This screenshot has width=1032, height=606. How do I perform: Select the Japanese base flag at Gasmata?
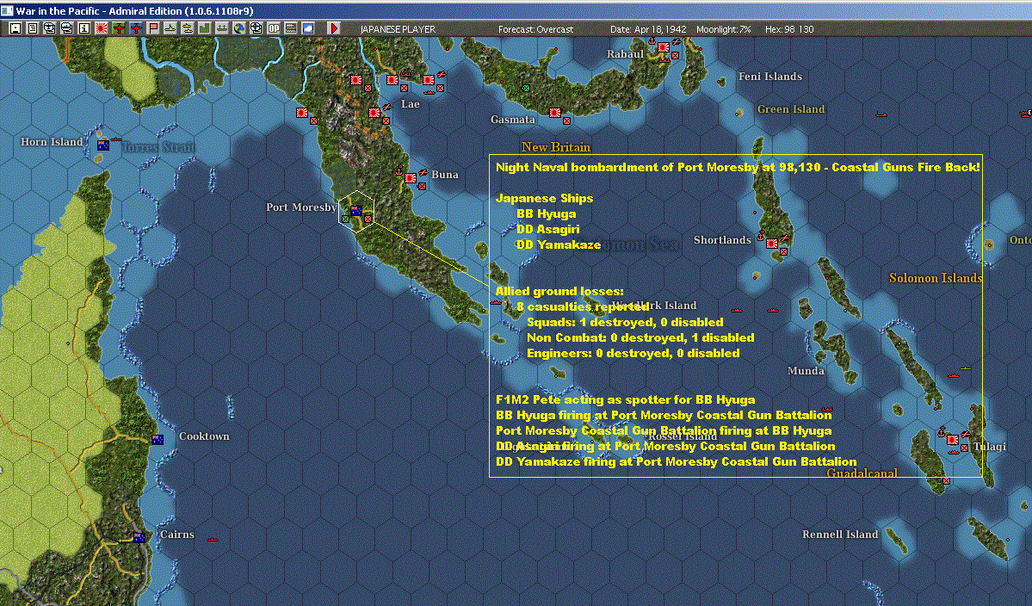[555, 113]
